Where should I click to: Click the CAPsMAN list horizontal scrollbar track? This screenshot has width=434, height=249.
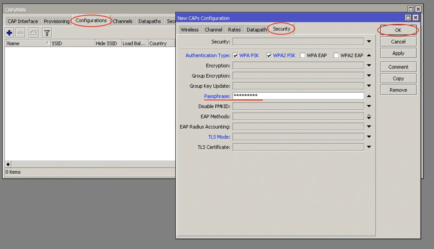[x=93, y=164]
